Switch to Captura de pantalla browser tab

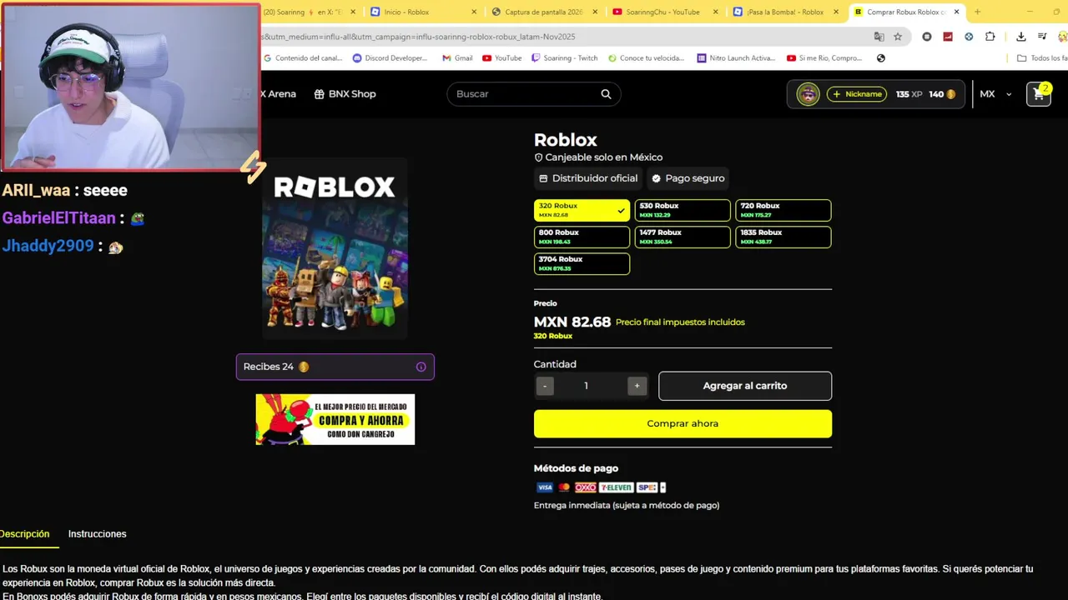click(x=544, y=12)
